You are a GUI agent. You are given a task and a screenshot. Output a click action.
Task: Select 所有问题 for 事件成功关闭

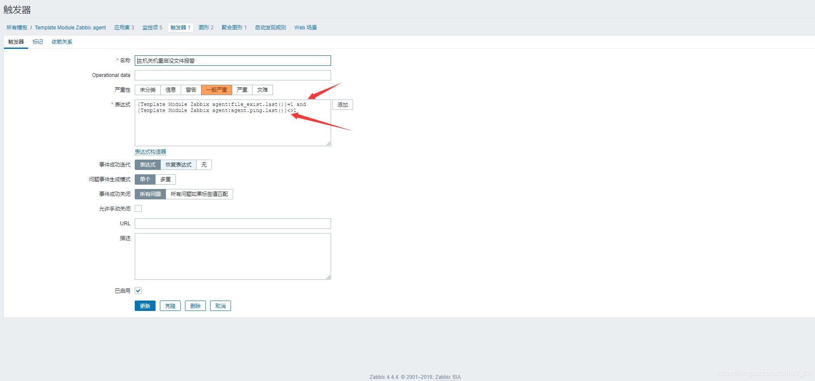pos(150,194)
